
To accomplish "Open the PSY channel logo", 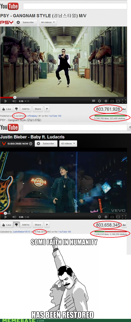I will (7, 23).
